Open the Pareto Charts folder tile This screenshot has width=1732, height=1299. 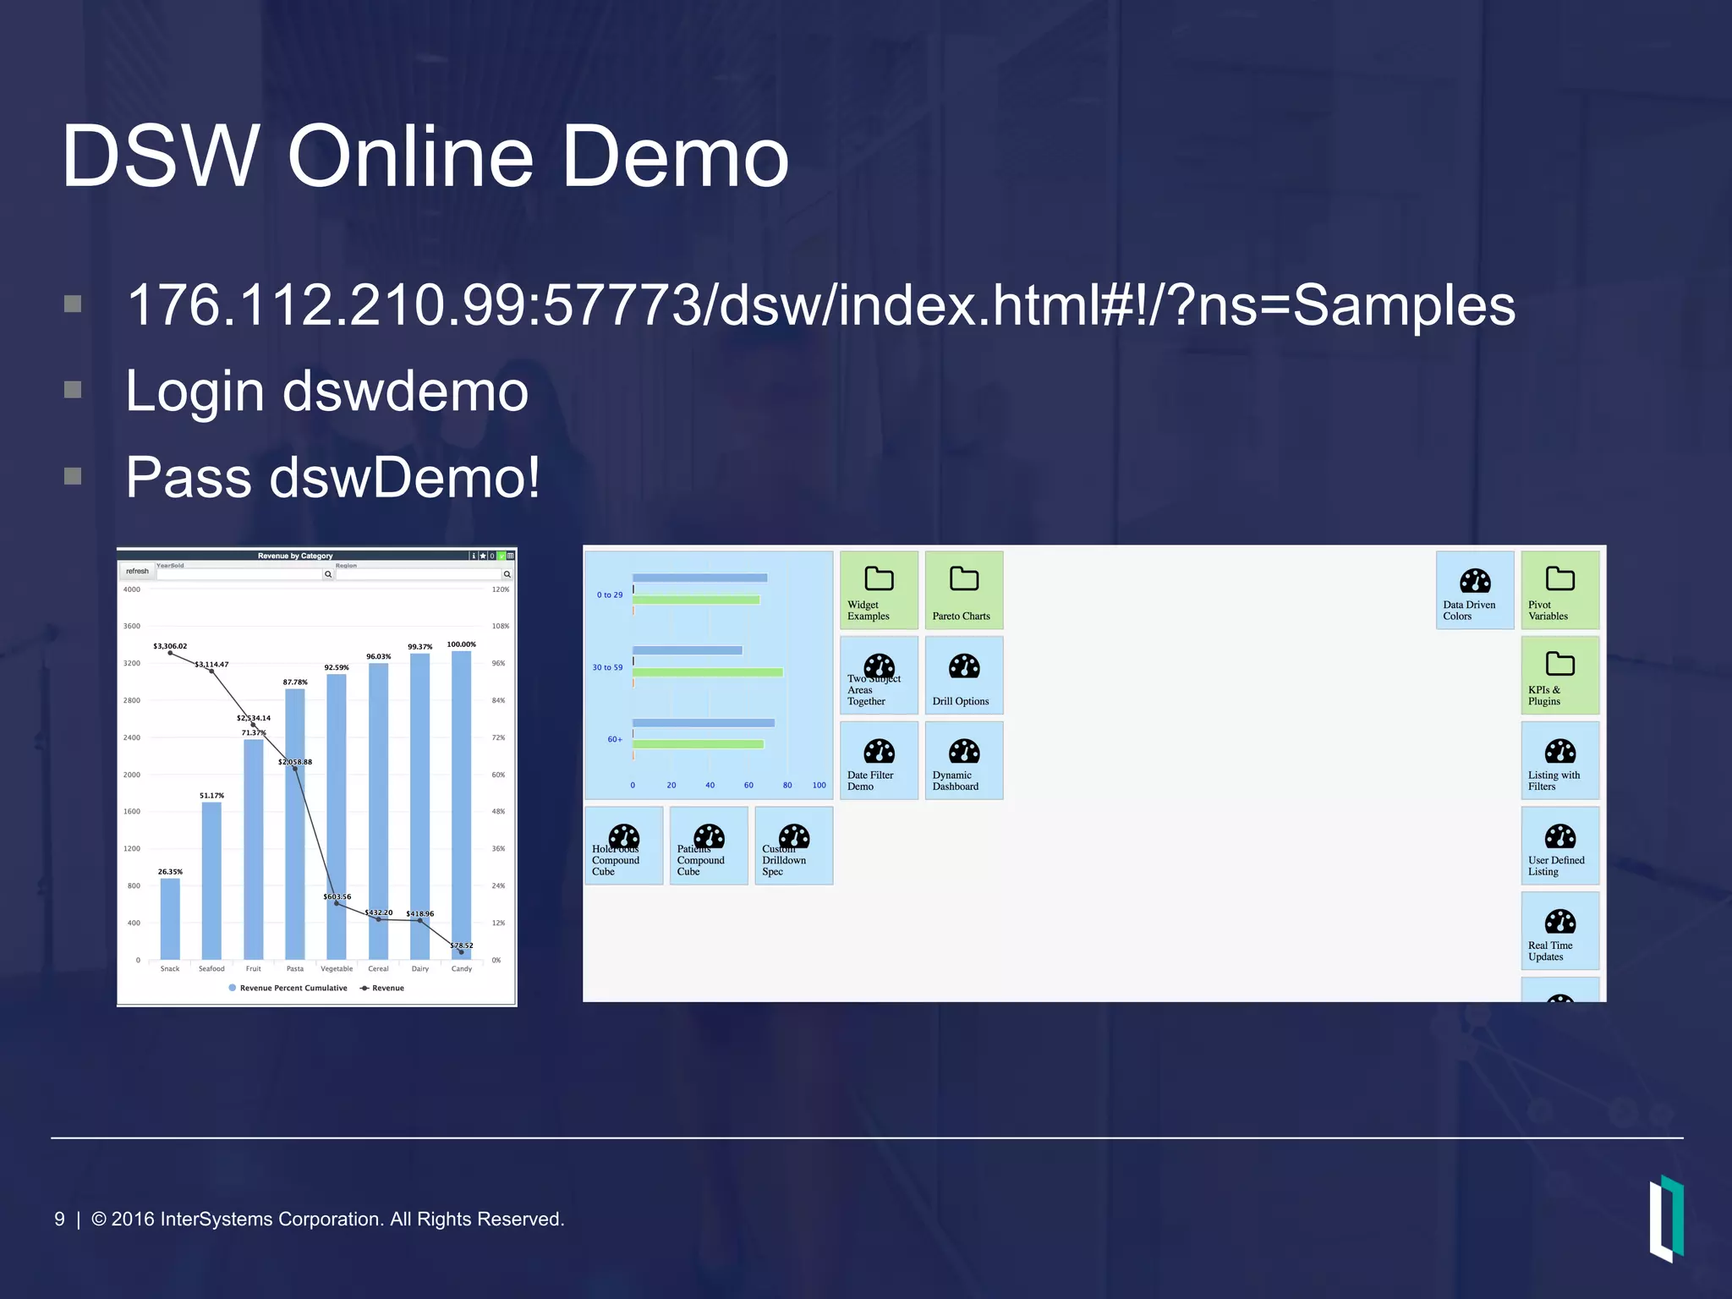coord(964,589)
